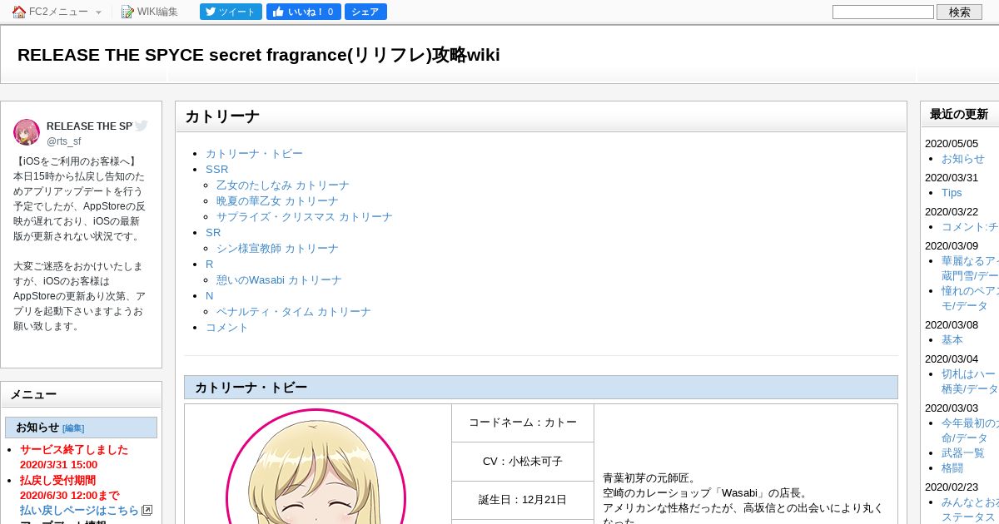Click the カトリーナ page heading
The width and height of the screenshot is (999, 524).
[x=222, y=116]
